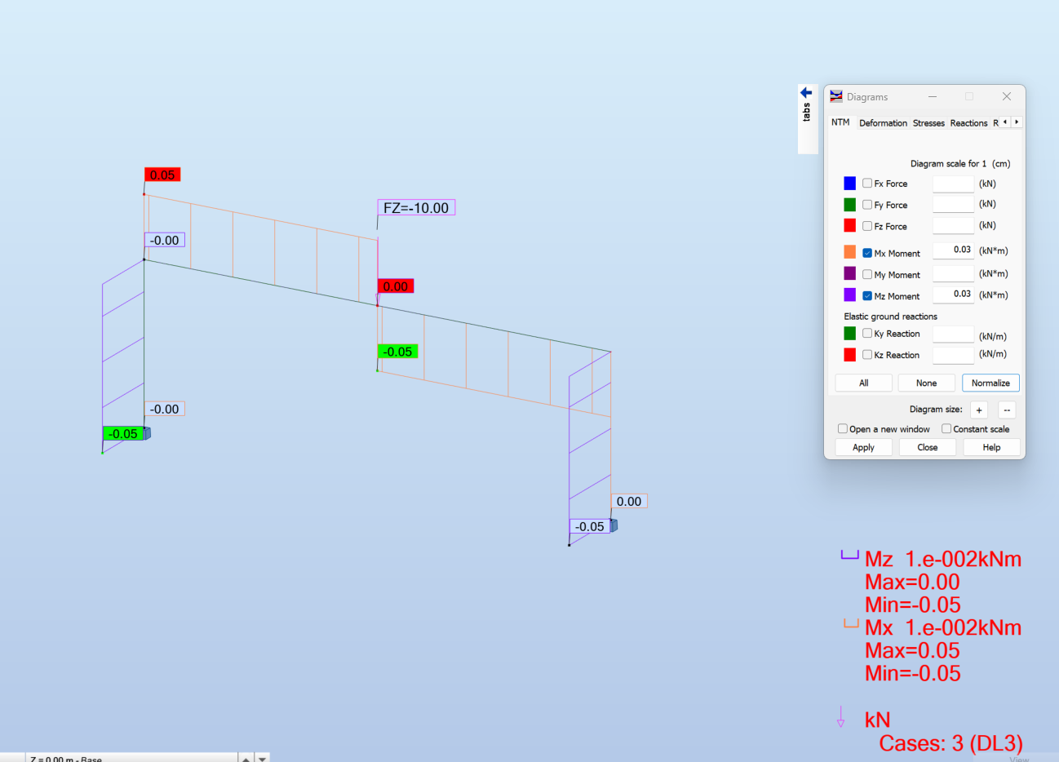Click the Close button in Diagrams
The height and width of the screenshot is (762, 1059).
click(928, 447)
